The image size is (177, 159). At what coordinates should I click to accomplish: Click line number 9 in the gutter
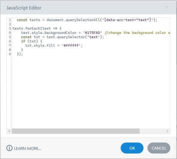pyautogui.click(x=10, y=54)
